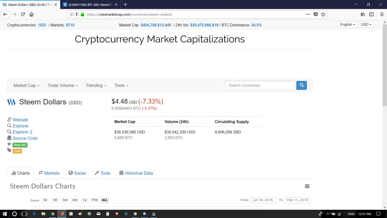Open the Library icon in the Firefox toolbar
The image size is (387, 218).
[363, 14]
